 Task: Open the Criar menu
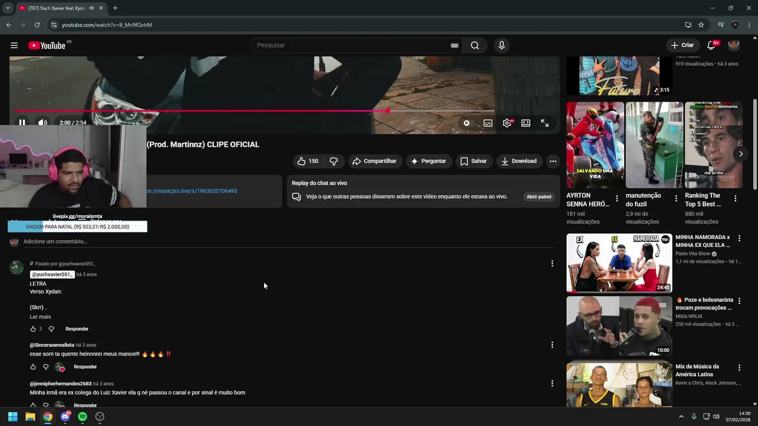682,46
